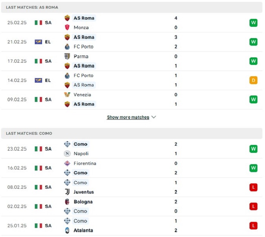Click the Atalanta club crest icon
Image resolution: width=265 pixels, height=237 pixels.
[x=67, y=231]
